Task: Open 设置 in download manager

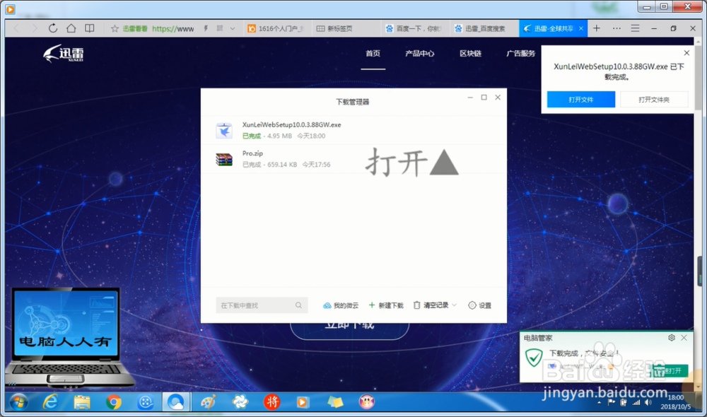Action: tap(480, 305)
